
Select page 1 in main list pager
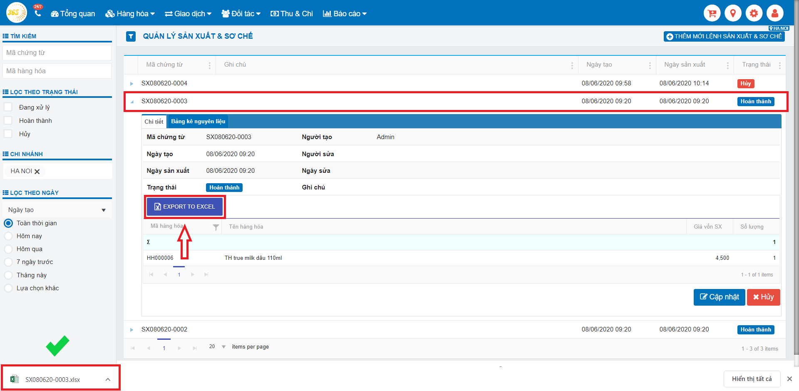pos(164,348)
